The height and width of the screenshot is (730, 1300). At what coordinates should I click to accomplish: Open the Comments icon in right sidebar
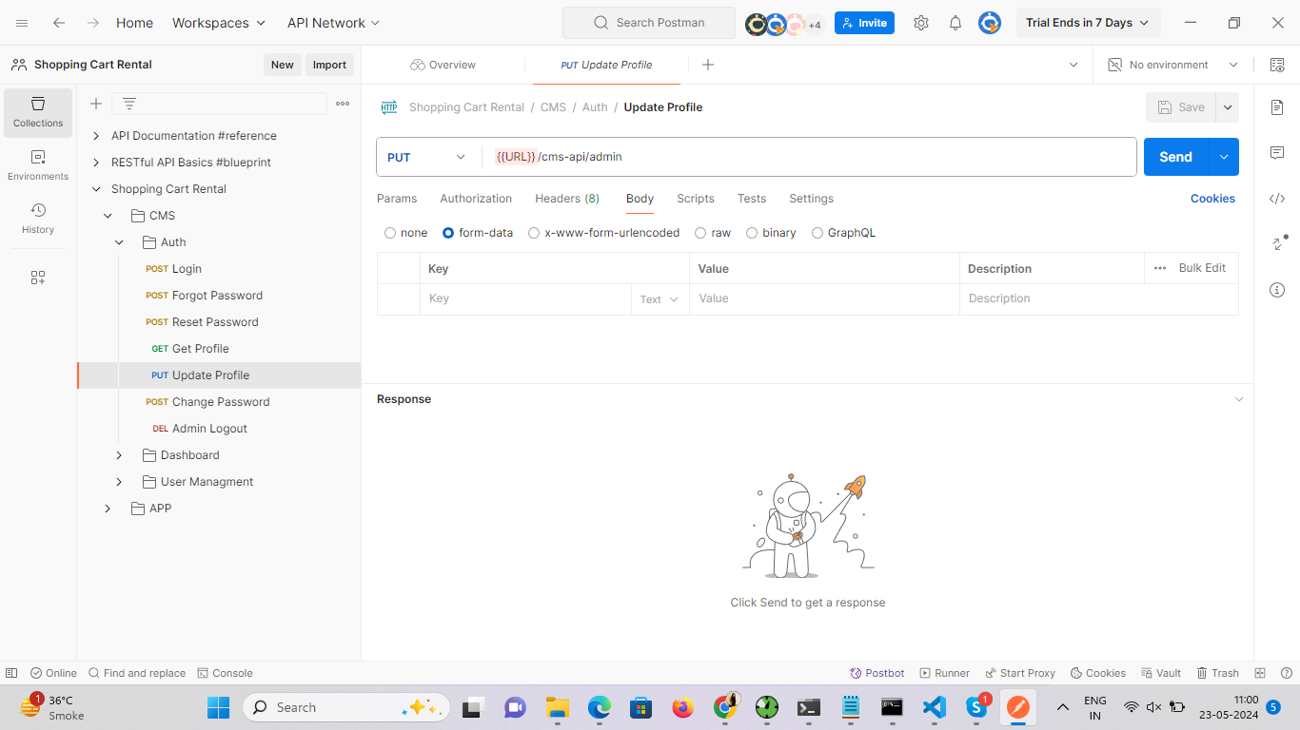point(1277,153)
